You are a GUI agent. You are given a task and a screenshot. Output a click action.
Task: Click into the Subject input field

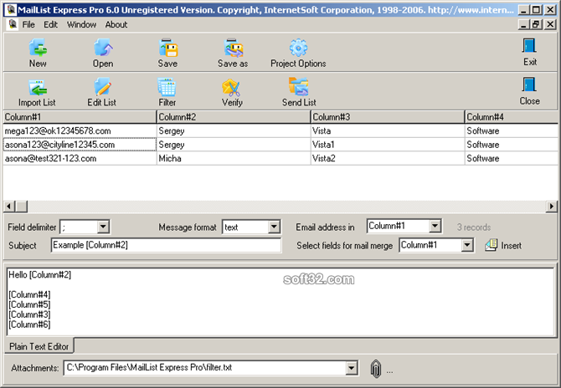point(166,245)
